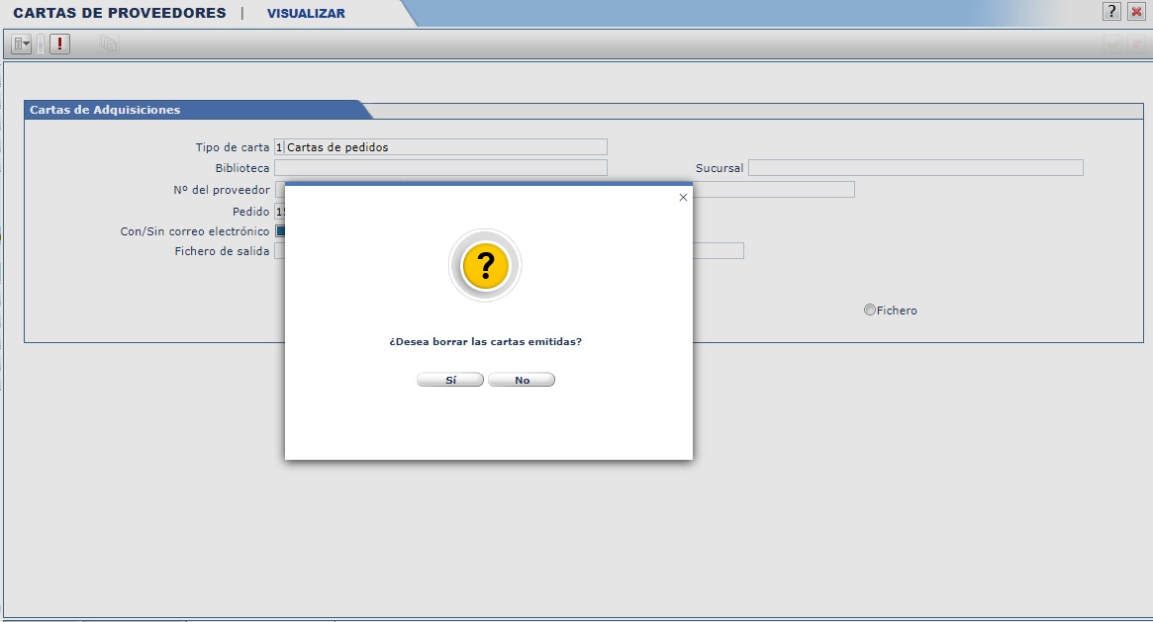Select the VISUALIZAR tab label
Screen dimensions: 1153x622
(306, 14)
